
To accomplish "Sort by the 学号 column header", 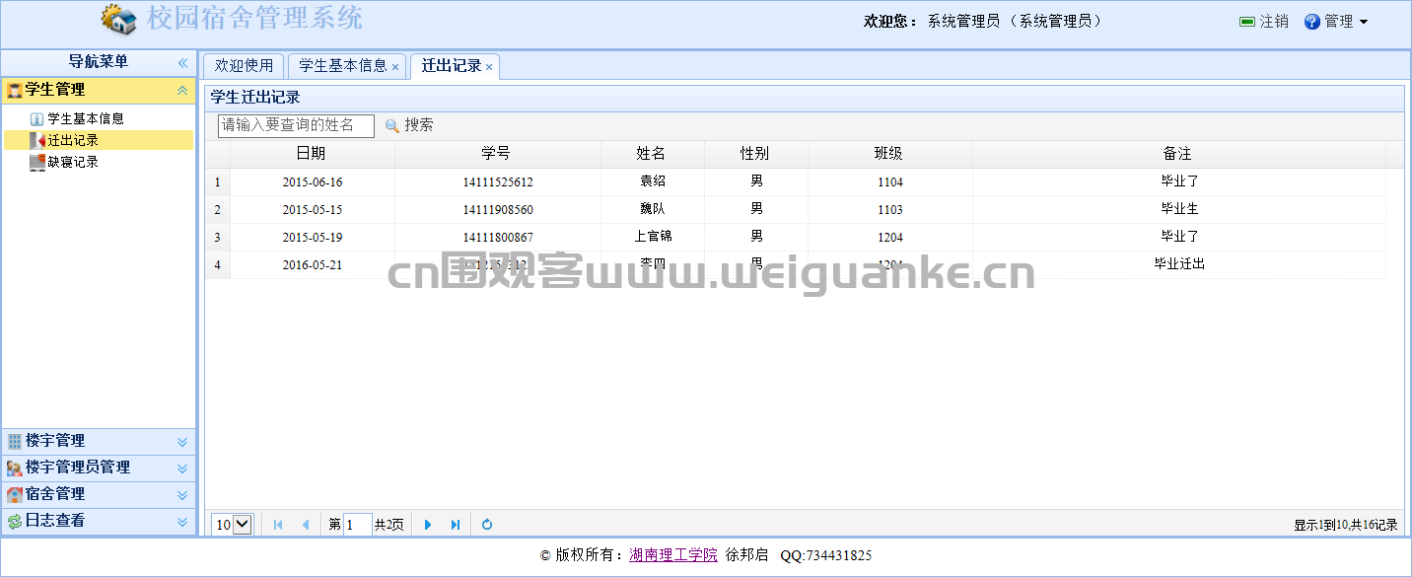I will tap(497, 154).
